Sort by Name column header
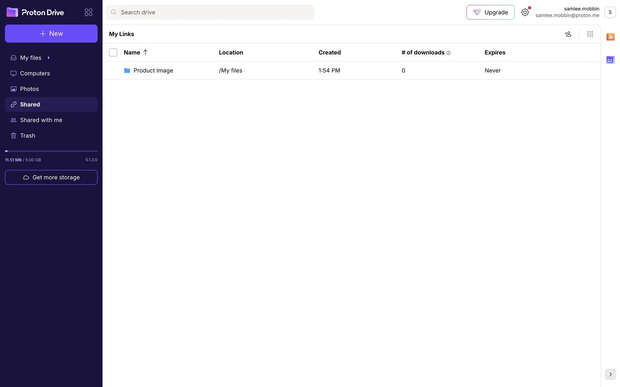 [x=132, y=52]
